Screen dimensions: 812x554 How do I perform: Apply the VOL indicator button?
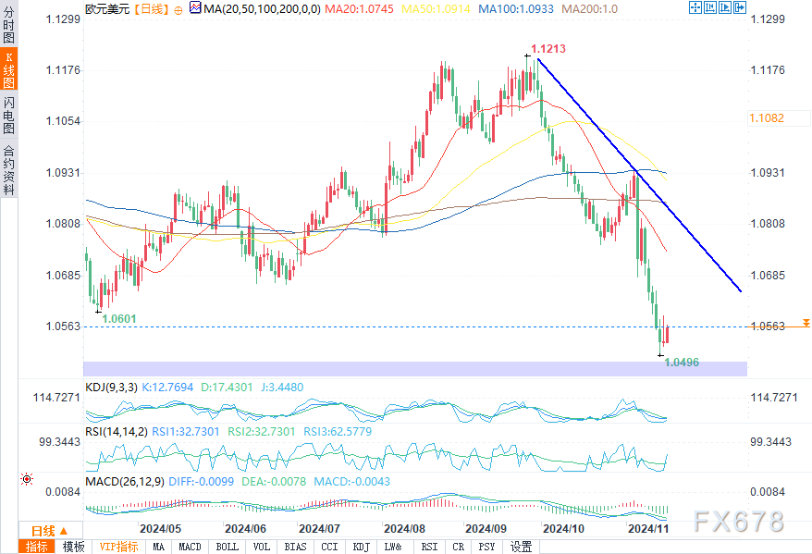[262, 547]
